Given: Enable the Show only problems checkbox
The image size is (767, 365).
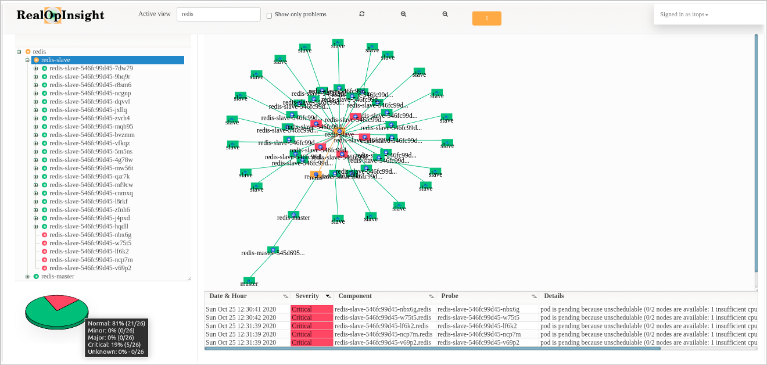Looking at the screenshot, I should [269, 15].
